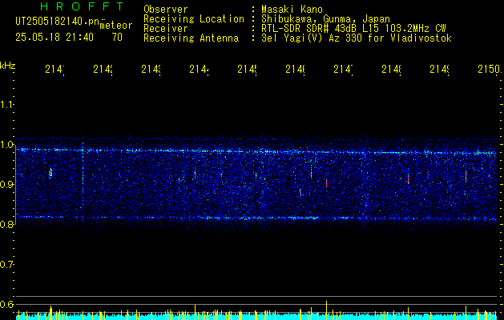Click the observer name Masaki Kano
The height and width of the screenshot is (320, 504).
point(292,10)
